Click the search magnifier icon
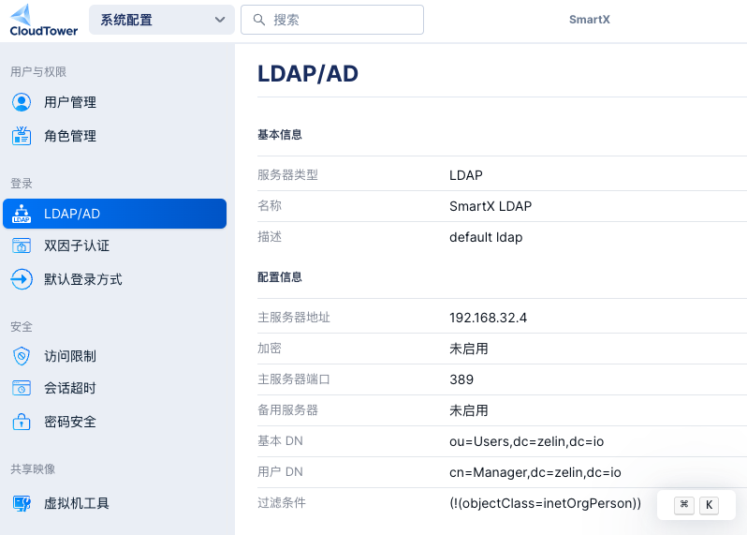The width and height of the screenshot is (747, 535). click(x=259, y=20)
